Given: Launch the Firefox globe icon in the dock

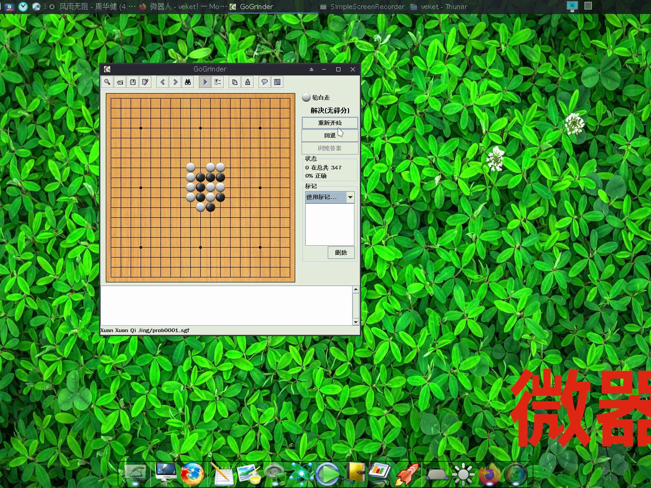Looking at the screenshot, I should [x=192, y=474].
